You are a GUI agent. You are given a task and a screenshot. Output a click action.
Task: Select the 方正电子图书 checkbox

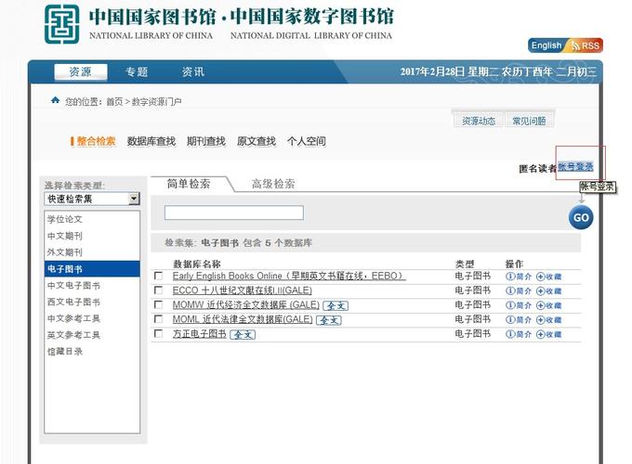tap(158, 334)
